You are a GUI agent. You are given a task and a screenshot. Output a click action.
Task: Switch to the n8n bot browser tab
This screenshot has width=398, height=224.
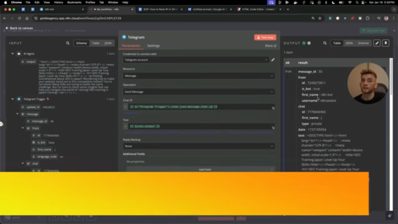(x=62, y=9)
